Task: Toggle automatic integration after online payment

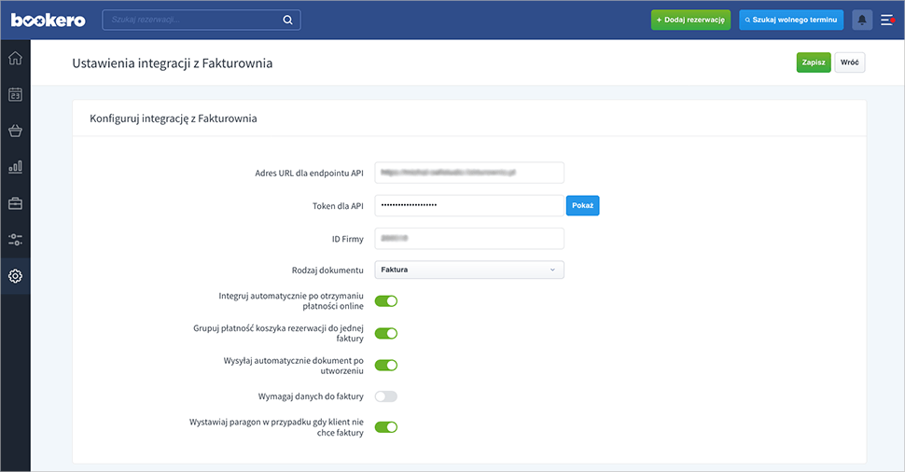Action: tap(386, 300)
